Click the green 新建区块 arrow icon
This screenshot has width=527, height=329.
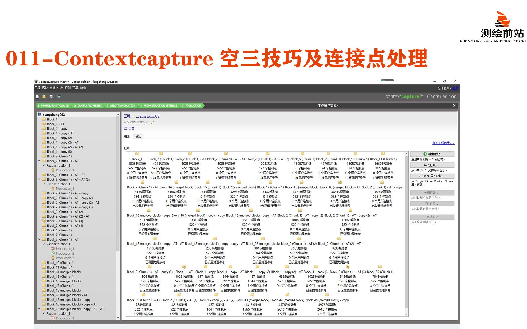pos(425,154)
